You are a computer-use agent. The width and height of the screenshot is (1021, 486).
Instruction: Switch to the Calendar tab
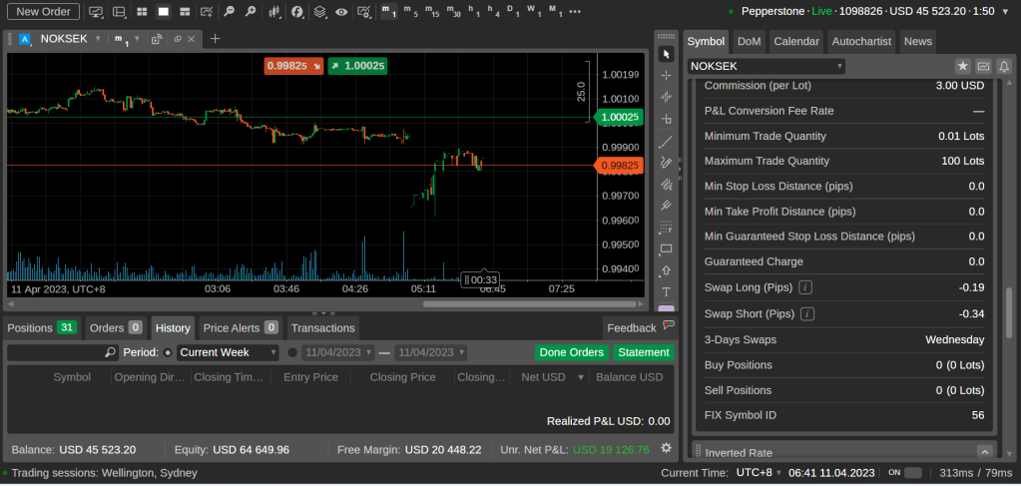click(x=795, y=41)
